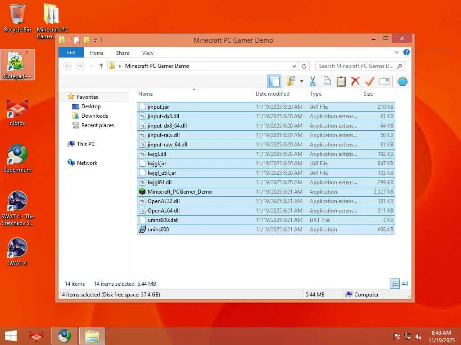
Task: Switch to Large icons view button
Action: click(405, 284)
